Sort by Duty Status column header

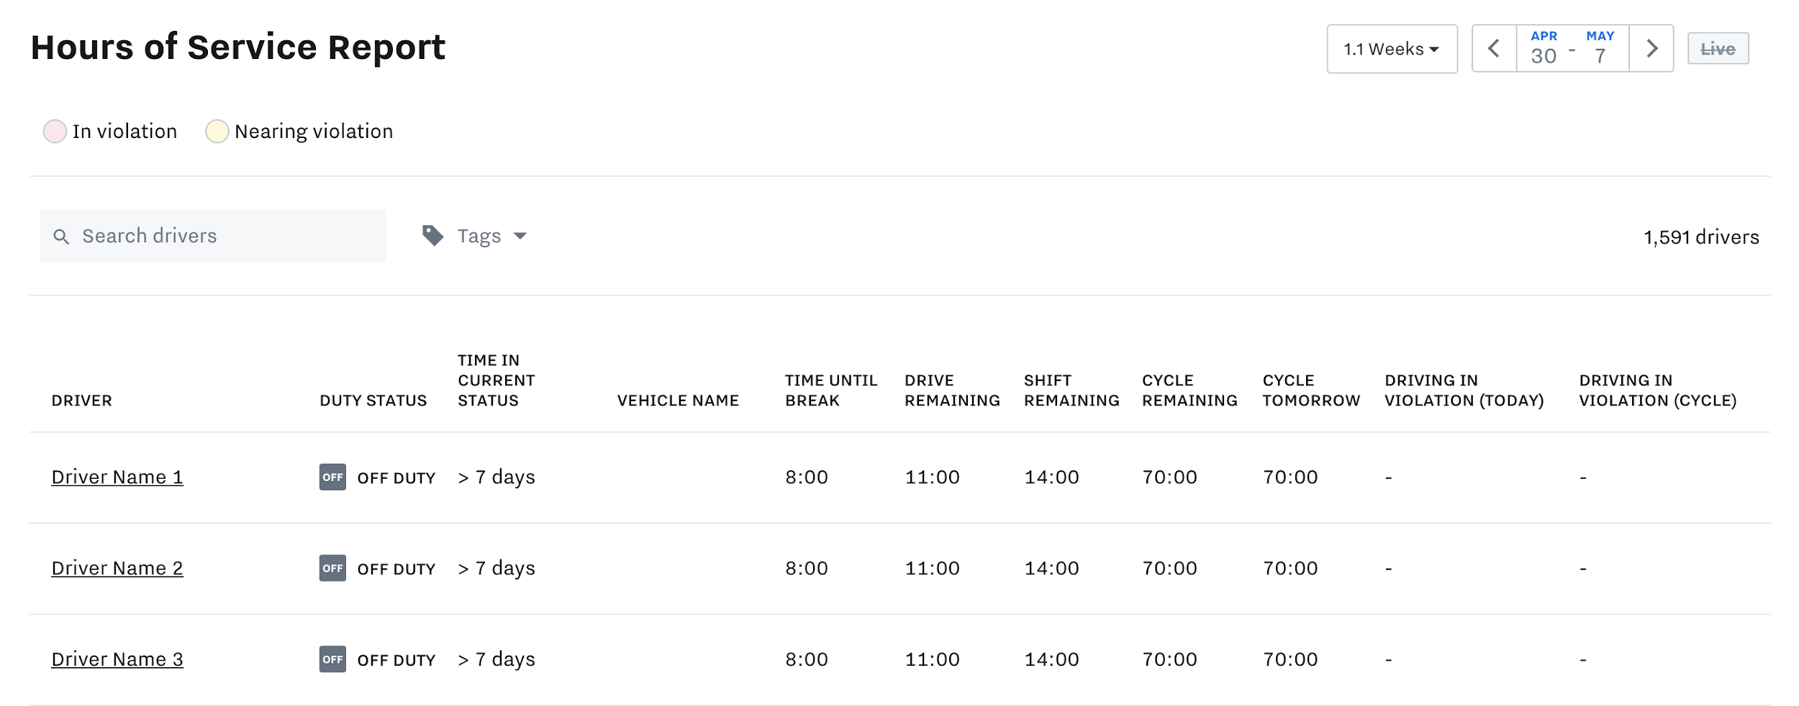(373, 400)
